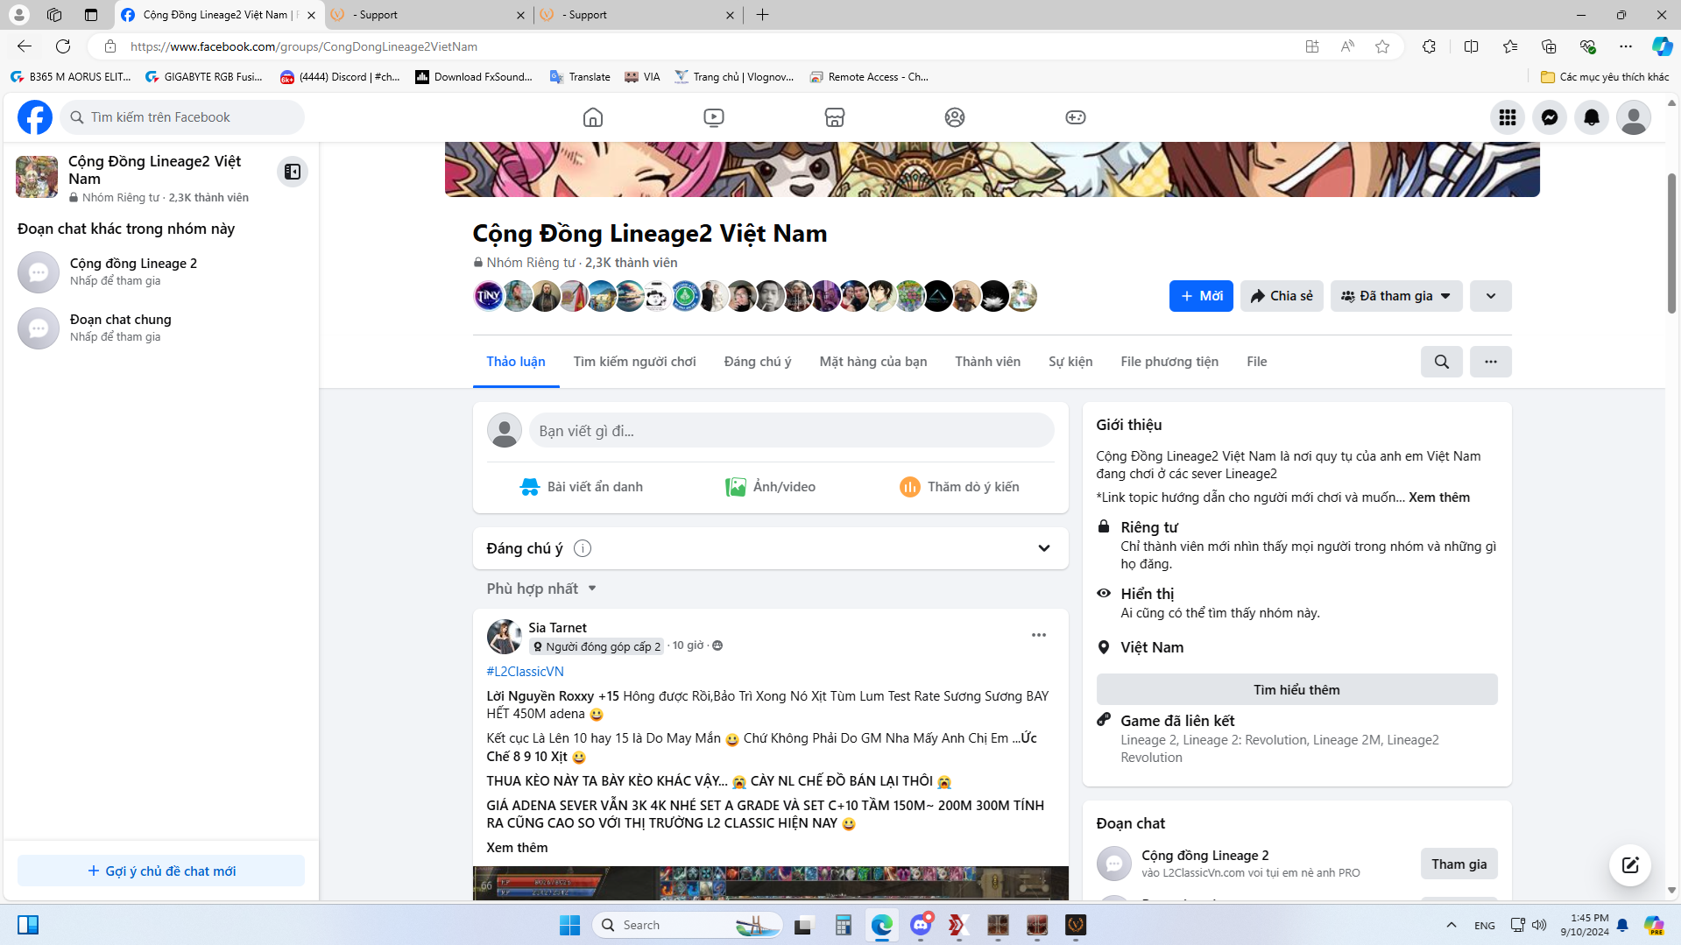Collapse the left group sidebar panel
Viewport: 1681px width, 945px height.
tap(293, 172)
